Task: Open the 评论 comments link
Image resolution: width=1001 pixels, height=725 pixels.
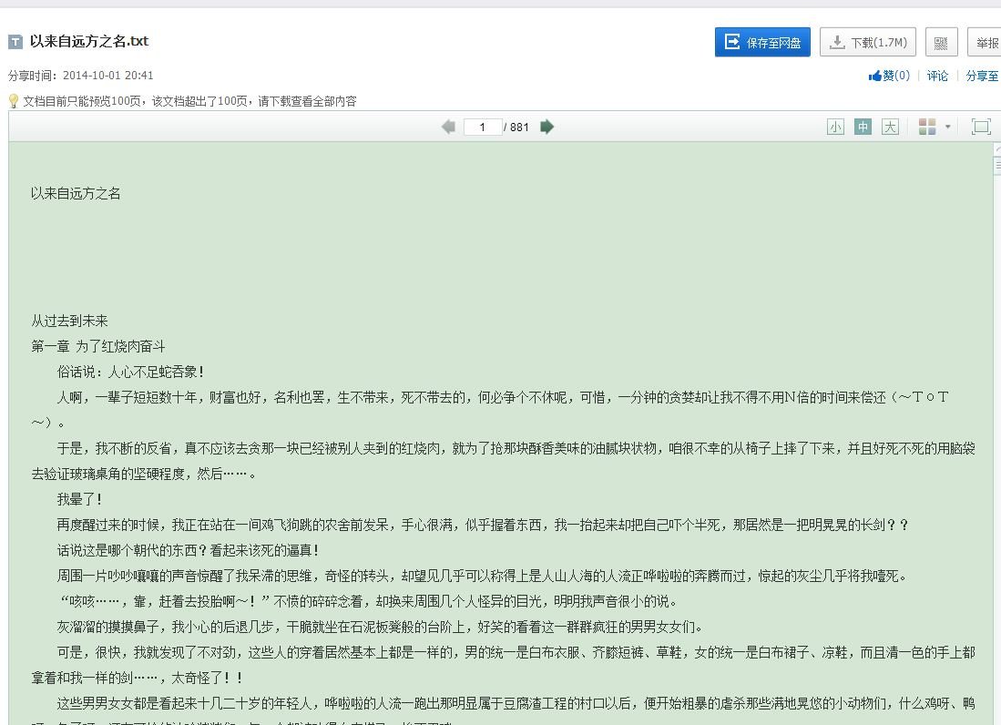Action: [937, 76]
